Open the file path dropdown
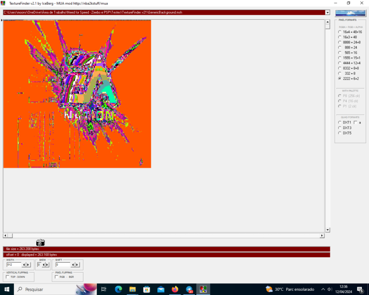This screenshot has width=369, height=295. (x=327, y=12)
